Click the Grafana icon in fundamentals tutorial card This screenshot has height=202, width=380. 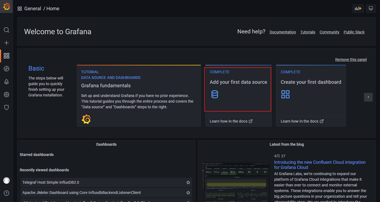(x=86, y=119)
